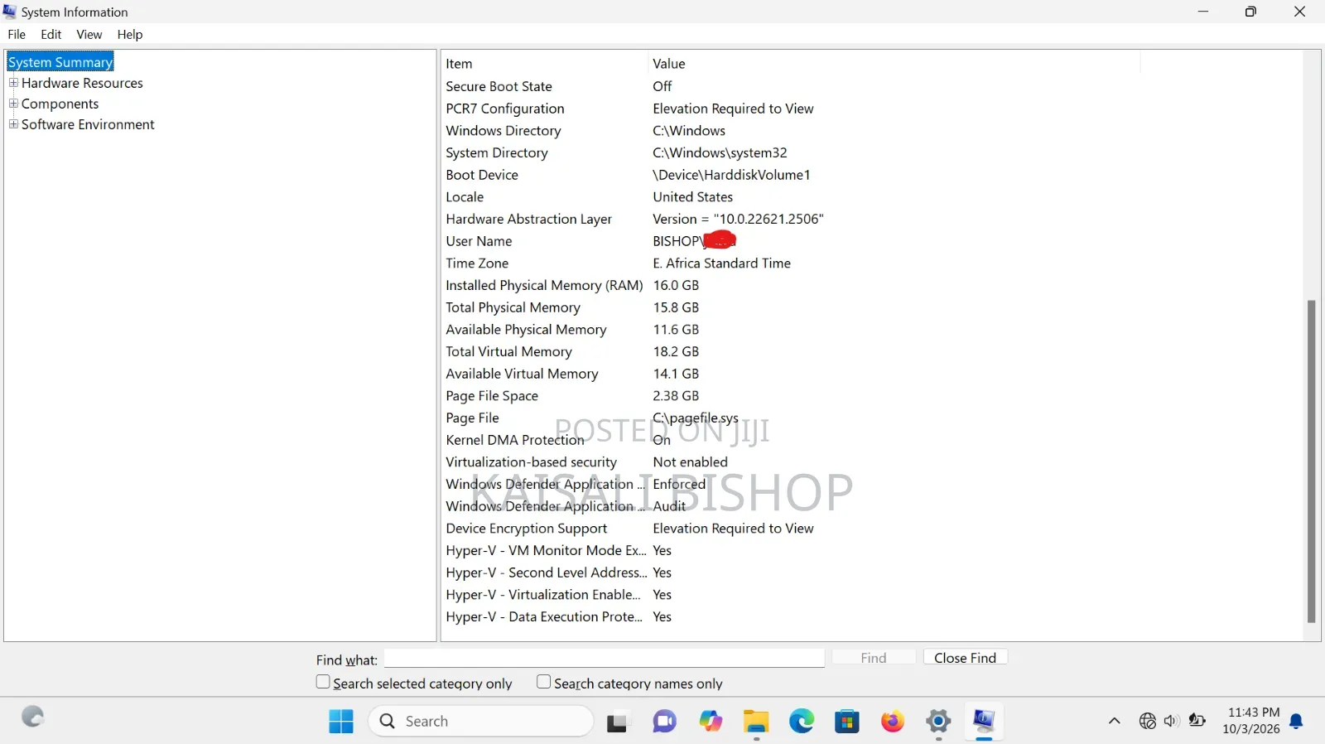Screen dimensions: 1325x744
Task: Open the Windows Start menu
Action: pos(340,722)
